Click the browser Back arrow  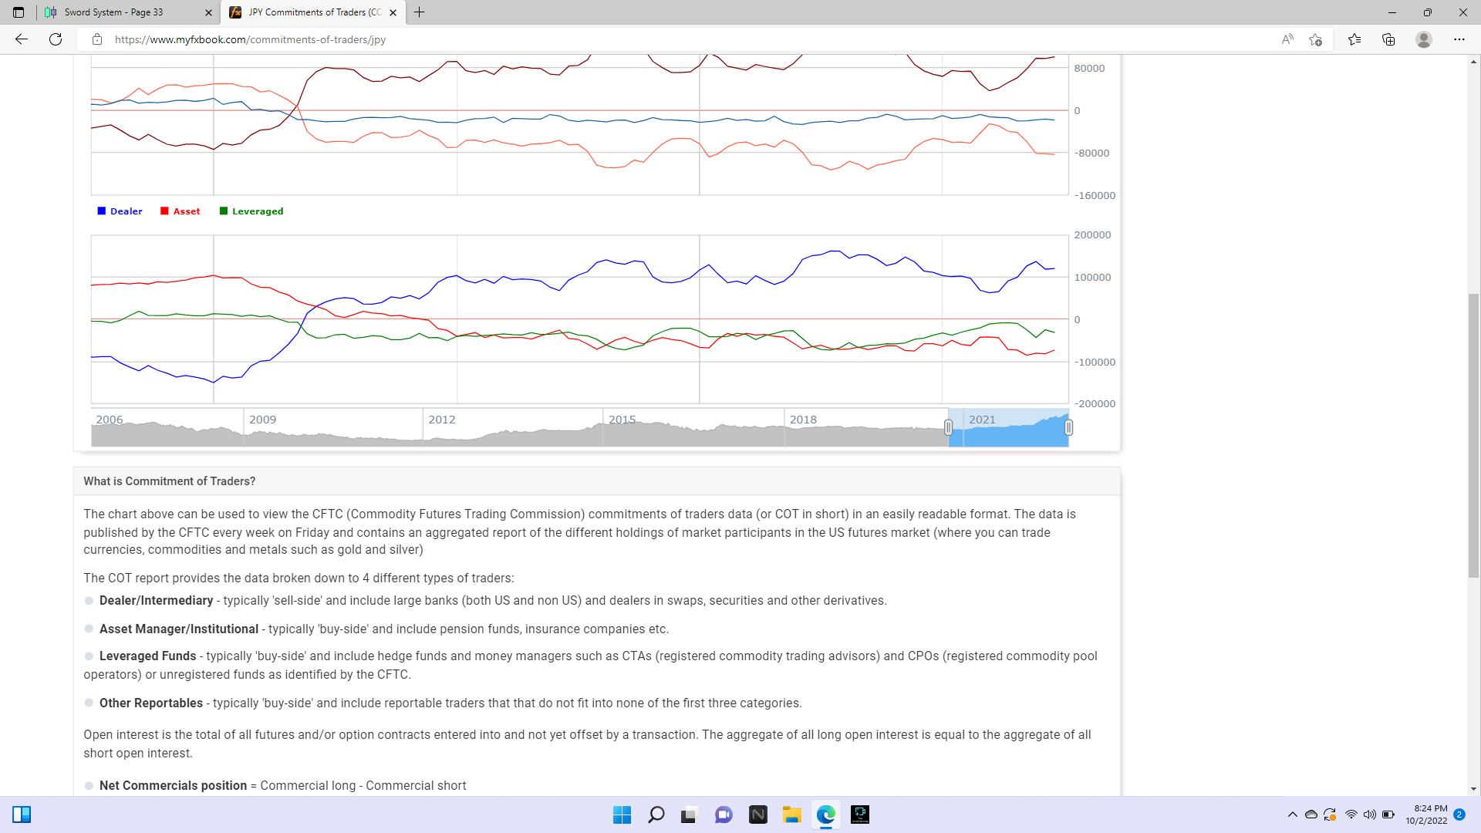click(22, 39)
